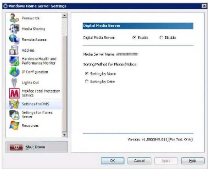Click the Shut Down button

(36, 147)
